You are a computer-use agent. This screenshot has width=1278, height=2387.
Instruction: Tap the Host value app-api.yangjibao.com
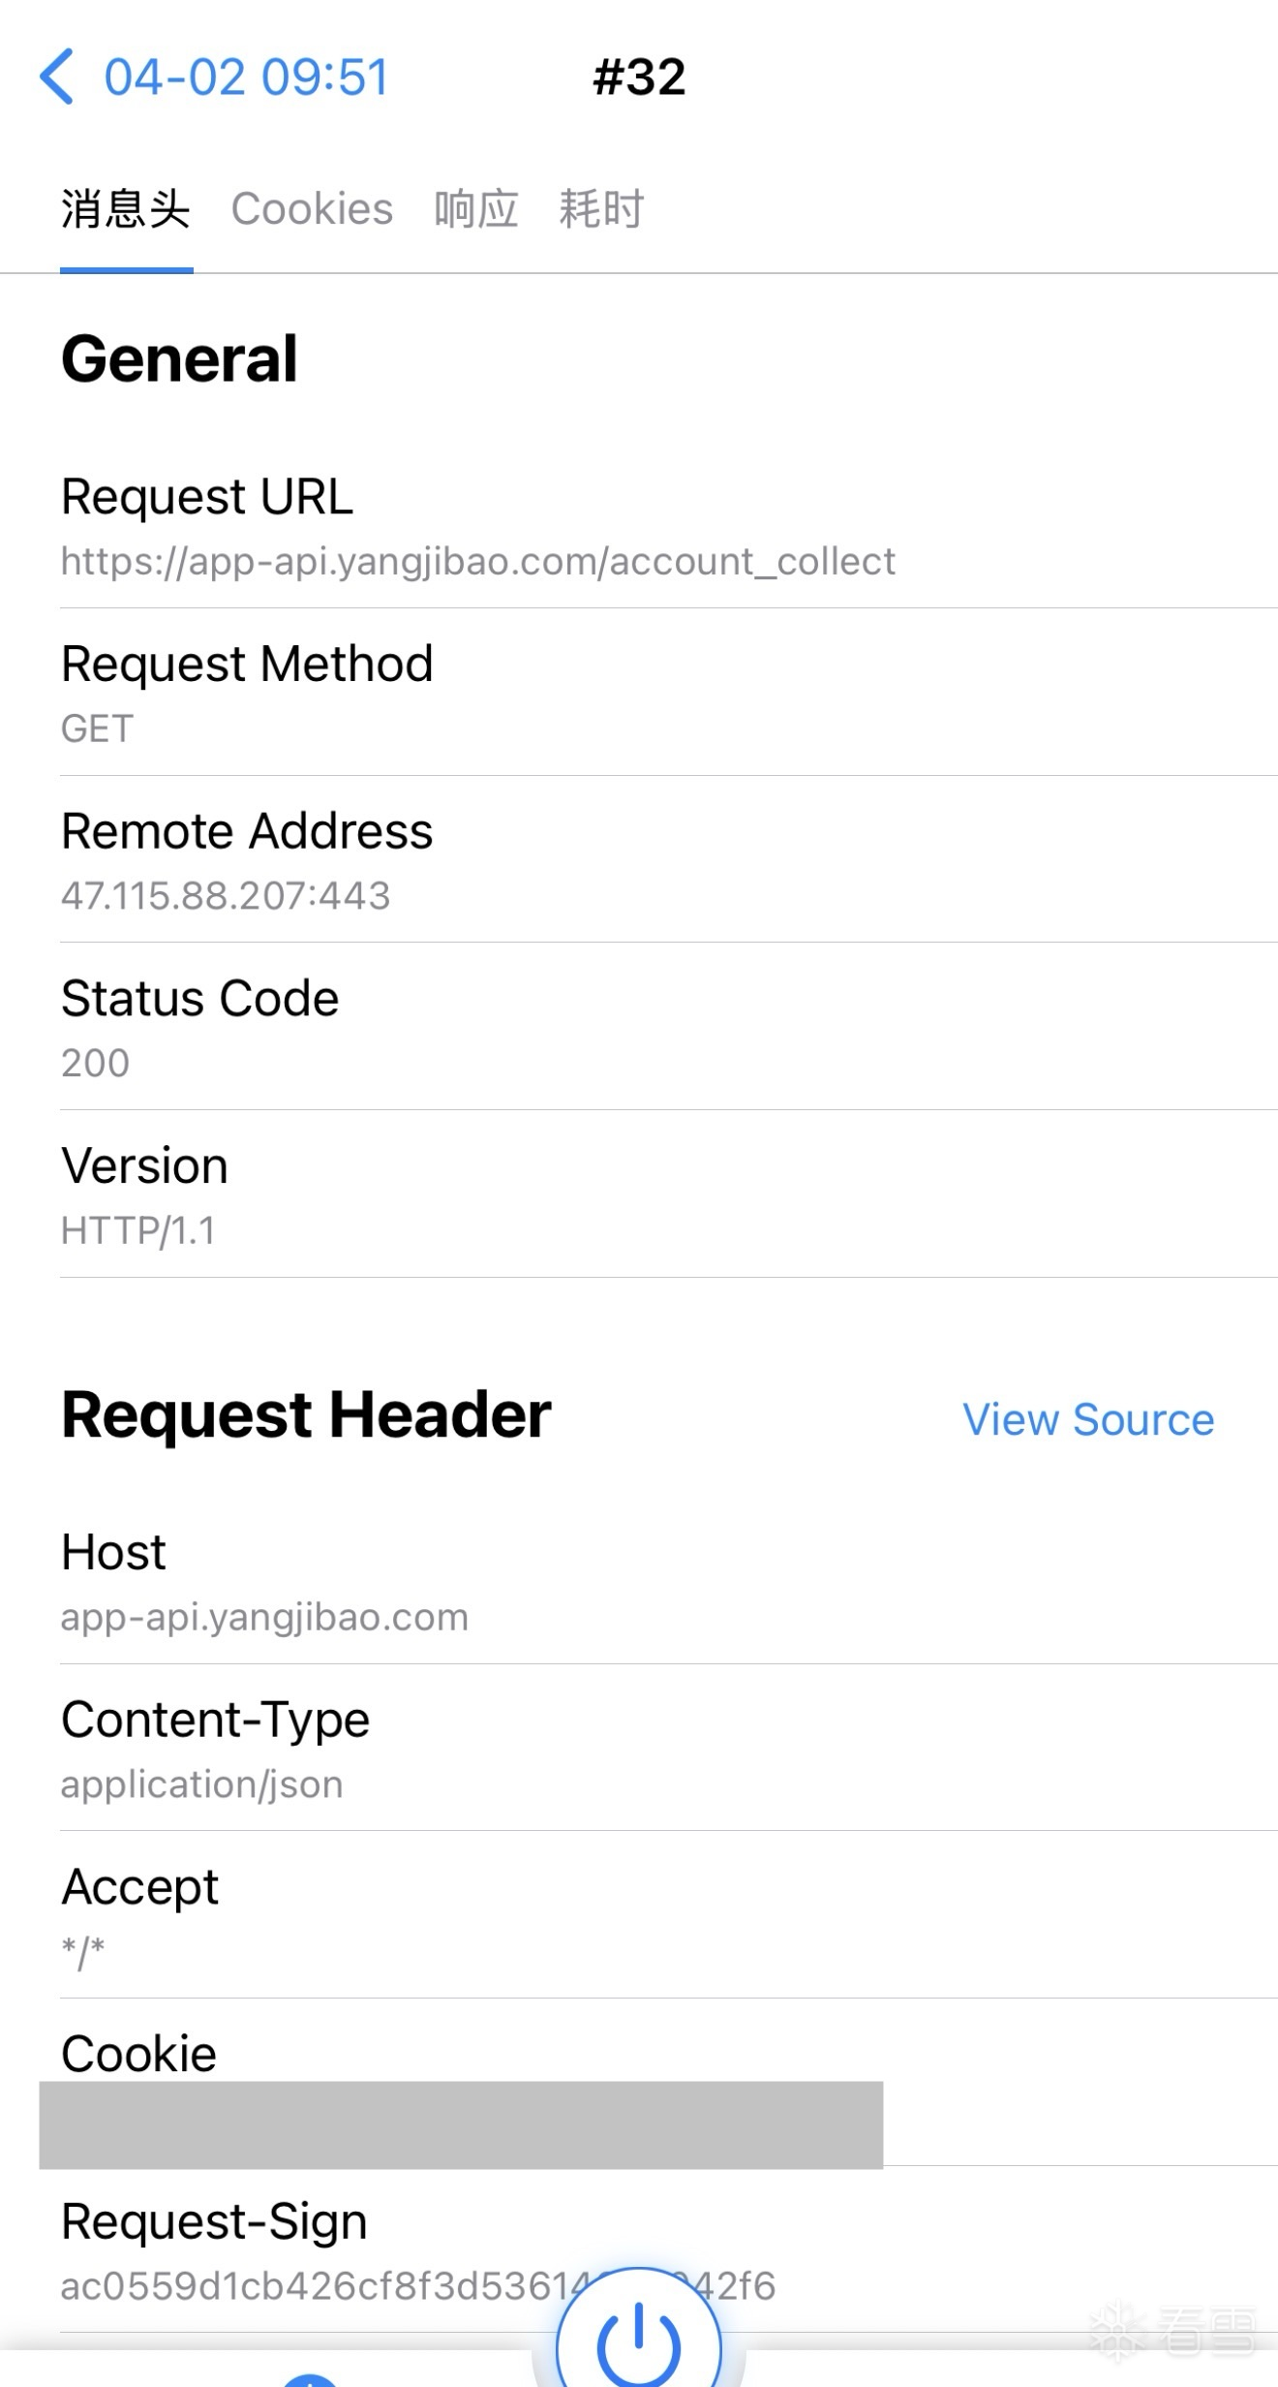(264, 1617)
